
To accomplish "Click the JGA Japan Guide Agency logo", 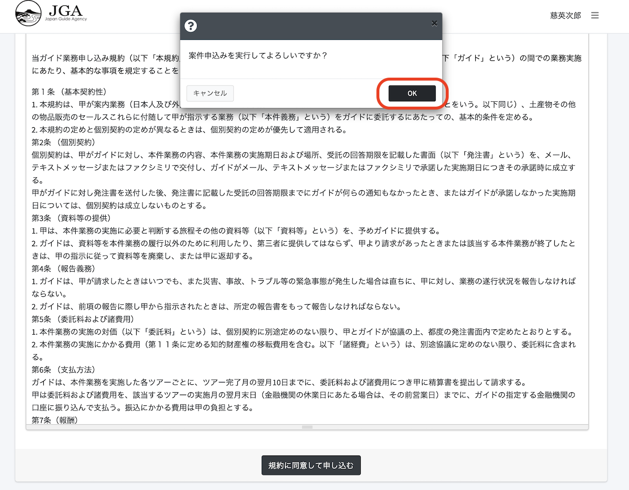I will pos(51,13).
